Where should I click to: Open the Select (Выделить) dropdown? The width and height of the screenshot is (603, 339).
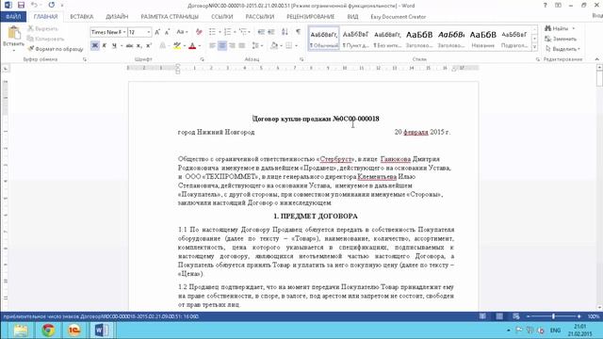[562, 49]
